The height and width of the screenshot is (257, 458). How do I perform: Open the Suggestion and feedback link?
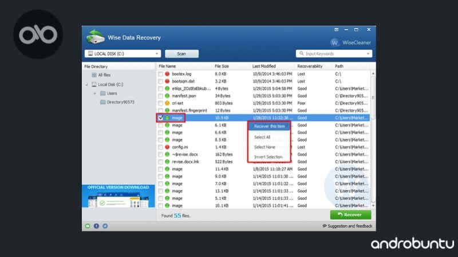348,226
